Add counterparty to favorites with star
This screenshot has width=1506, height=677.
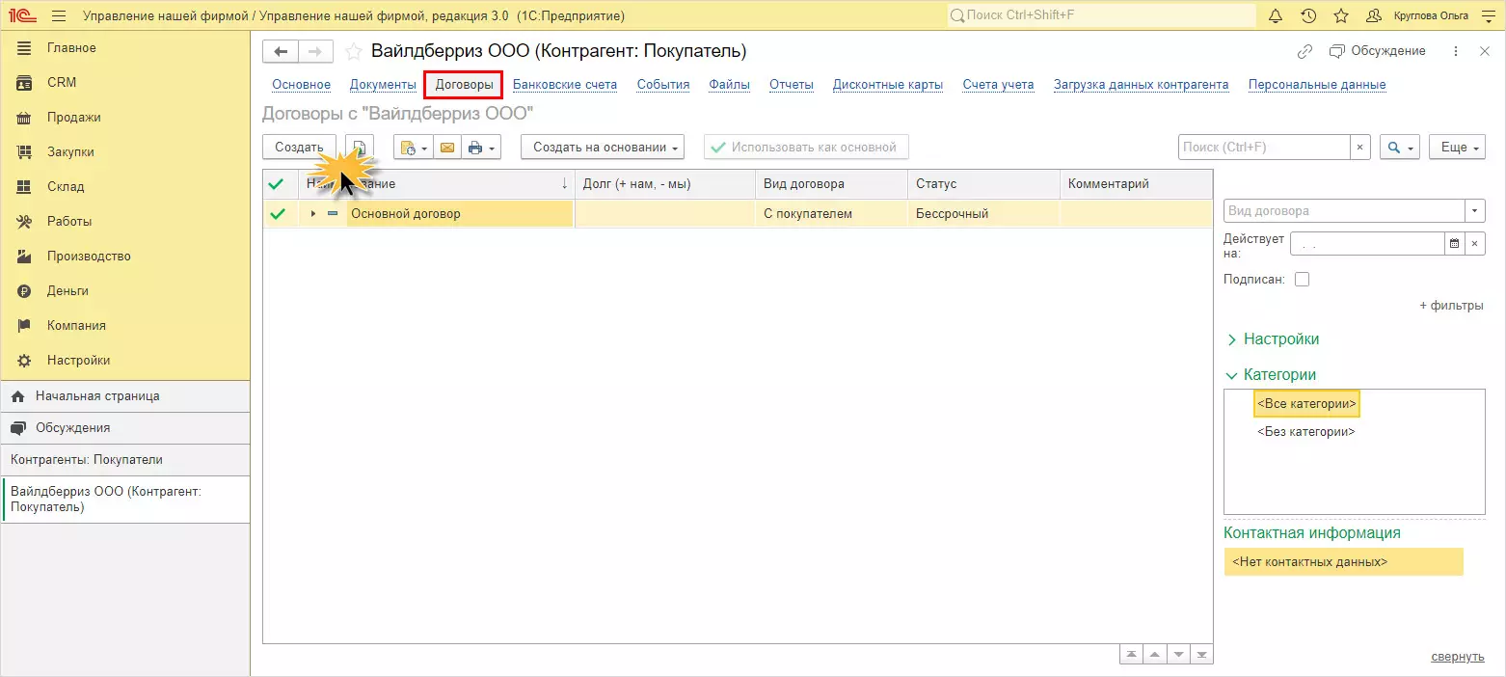pyautogui.click(x=354, y=51)
